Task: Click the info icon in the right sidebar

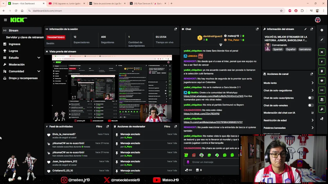Action: coord(322,30)
